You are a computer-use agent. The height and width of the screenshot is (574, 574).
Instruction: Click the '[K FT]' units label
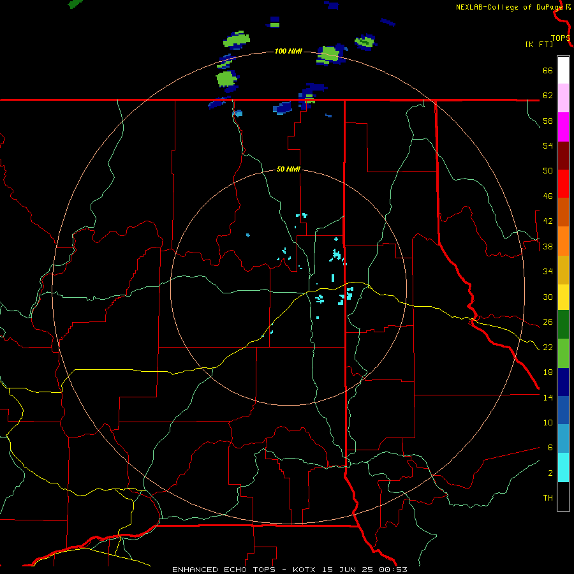(540, 44)
